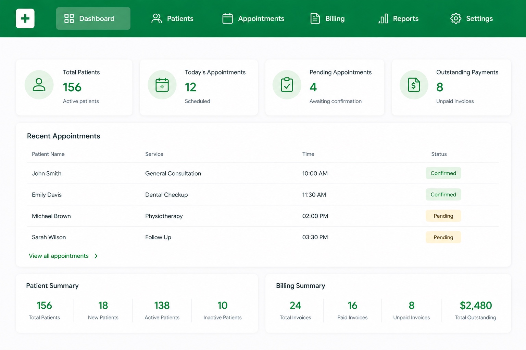This screenshot has height=350, width=526.
Task: Click the Appointments calendar icon in navbar
Action: point(227,18)
